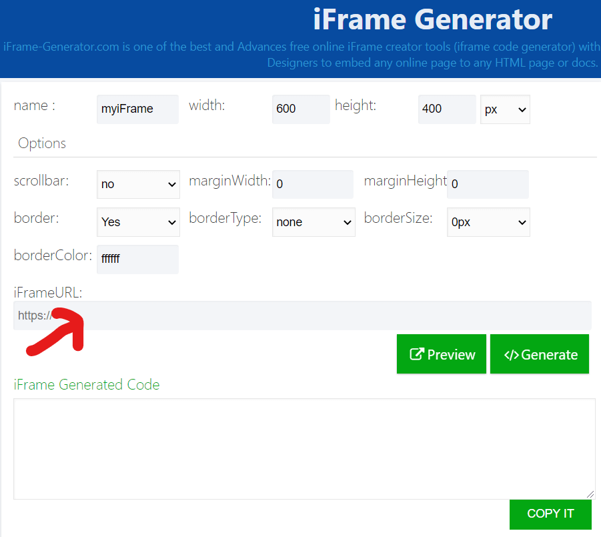Click the width input field
The width and height of the screenshot is (601, 537).
tap(300, 109)
